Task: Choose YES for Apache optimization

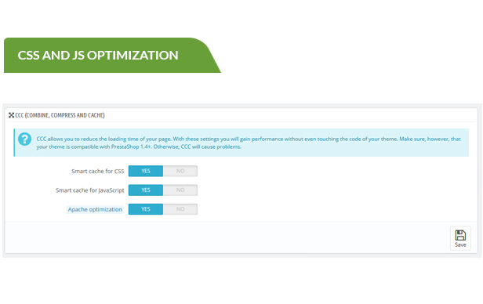Action: [146, 209]
